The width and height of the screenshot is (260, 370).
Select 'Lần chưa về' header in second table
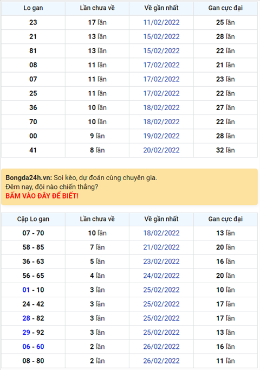[97, 219]
